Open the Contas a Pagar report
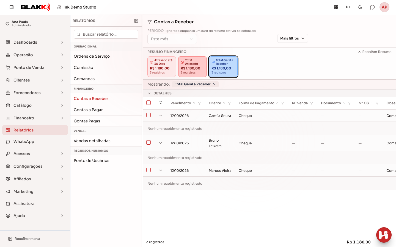The width and height of the screenshot is (396, 247). click(106, 110)
